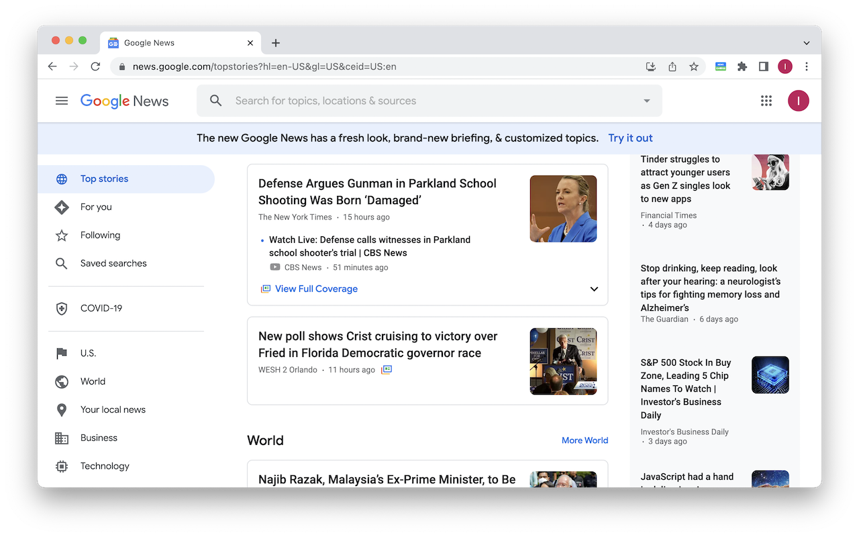Select the Google News tab
This screenshot has height=537, width=859.
tap(181, 43)
